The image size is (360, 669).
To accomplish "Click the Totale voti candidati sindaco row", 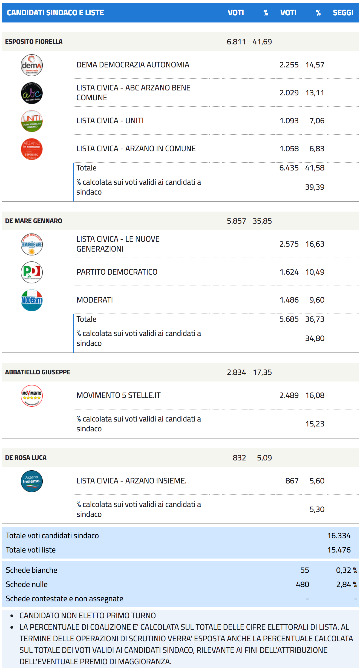I will coord(52,536).
